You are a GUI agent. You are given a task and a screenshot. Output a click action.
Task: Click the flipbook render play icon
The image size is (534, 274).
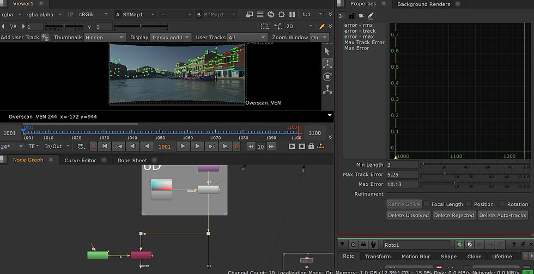coord(292,147)
